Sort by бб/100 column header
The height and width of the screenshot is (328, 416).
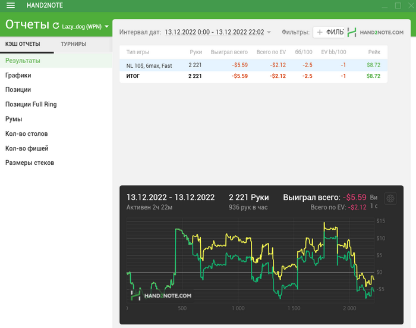pos(304,52)
